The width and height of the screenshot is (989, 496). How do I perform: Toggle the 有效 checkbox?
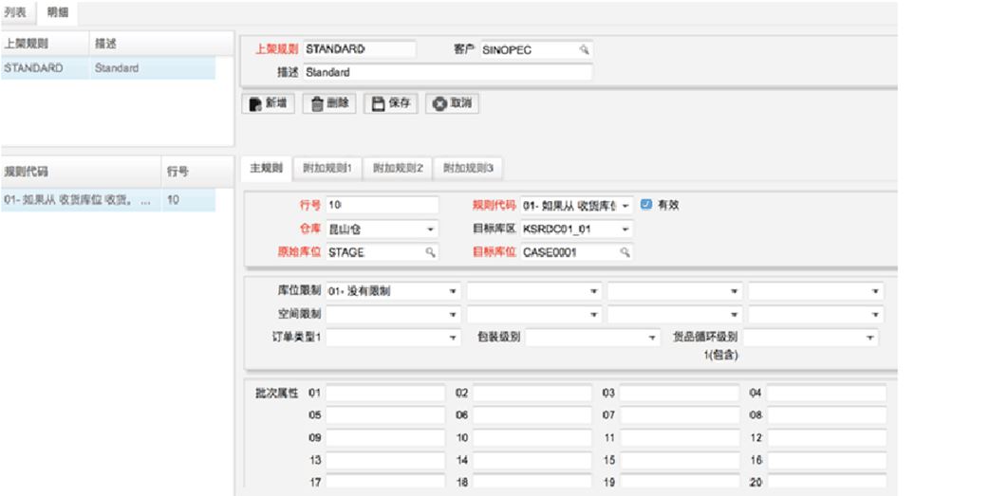(x=646, y=204)
